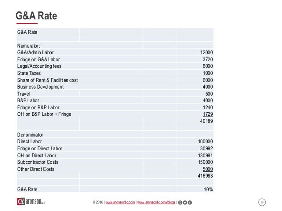Click the underlined 5000 Other Direct Costs value
The image size is (282, 211).
point(208,169)
